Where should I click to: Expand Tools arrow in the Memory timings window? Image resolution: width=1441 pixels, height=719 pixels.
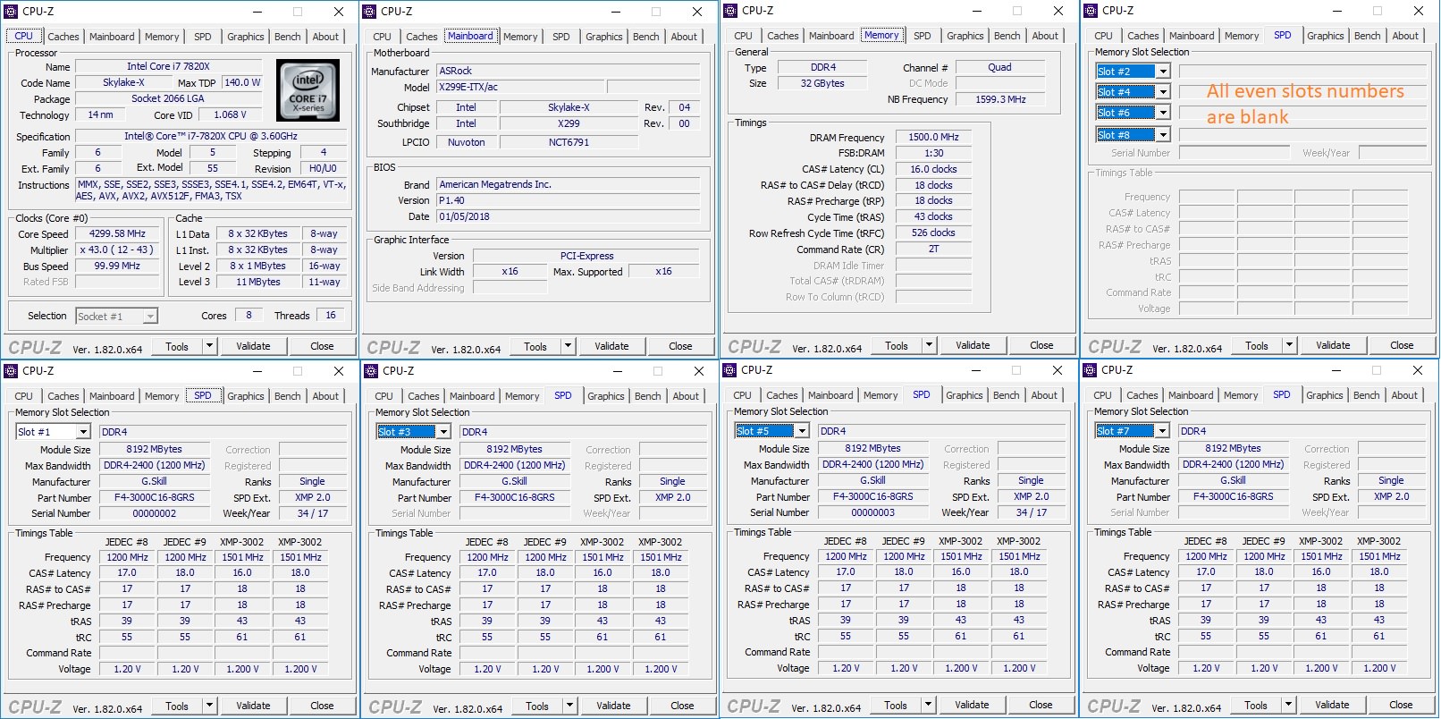coord(929,345)
